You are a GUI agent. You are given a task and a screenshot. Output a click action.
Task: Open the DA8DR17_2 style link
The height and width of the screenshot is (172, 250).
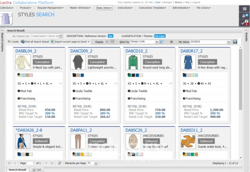coord(192,51)
